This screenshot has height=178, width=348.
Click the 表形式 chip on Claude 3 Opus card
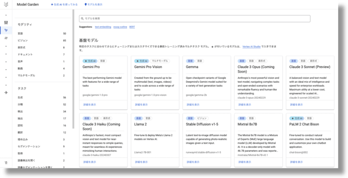262,61
